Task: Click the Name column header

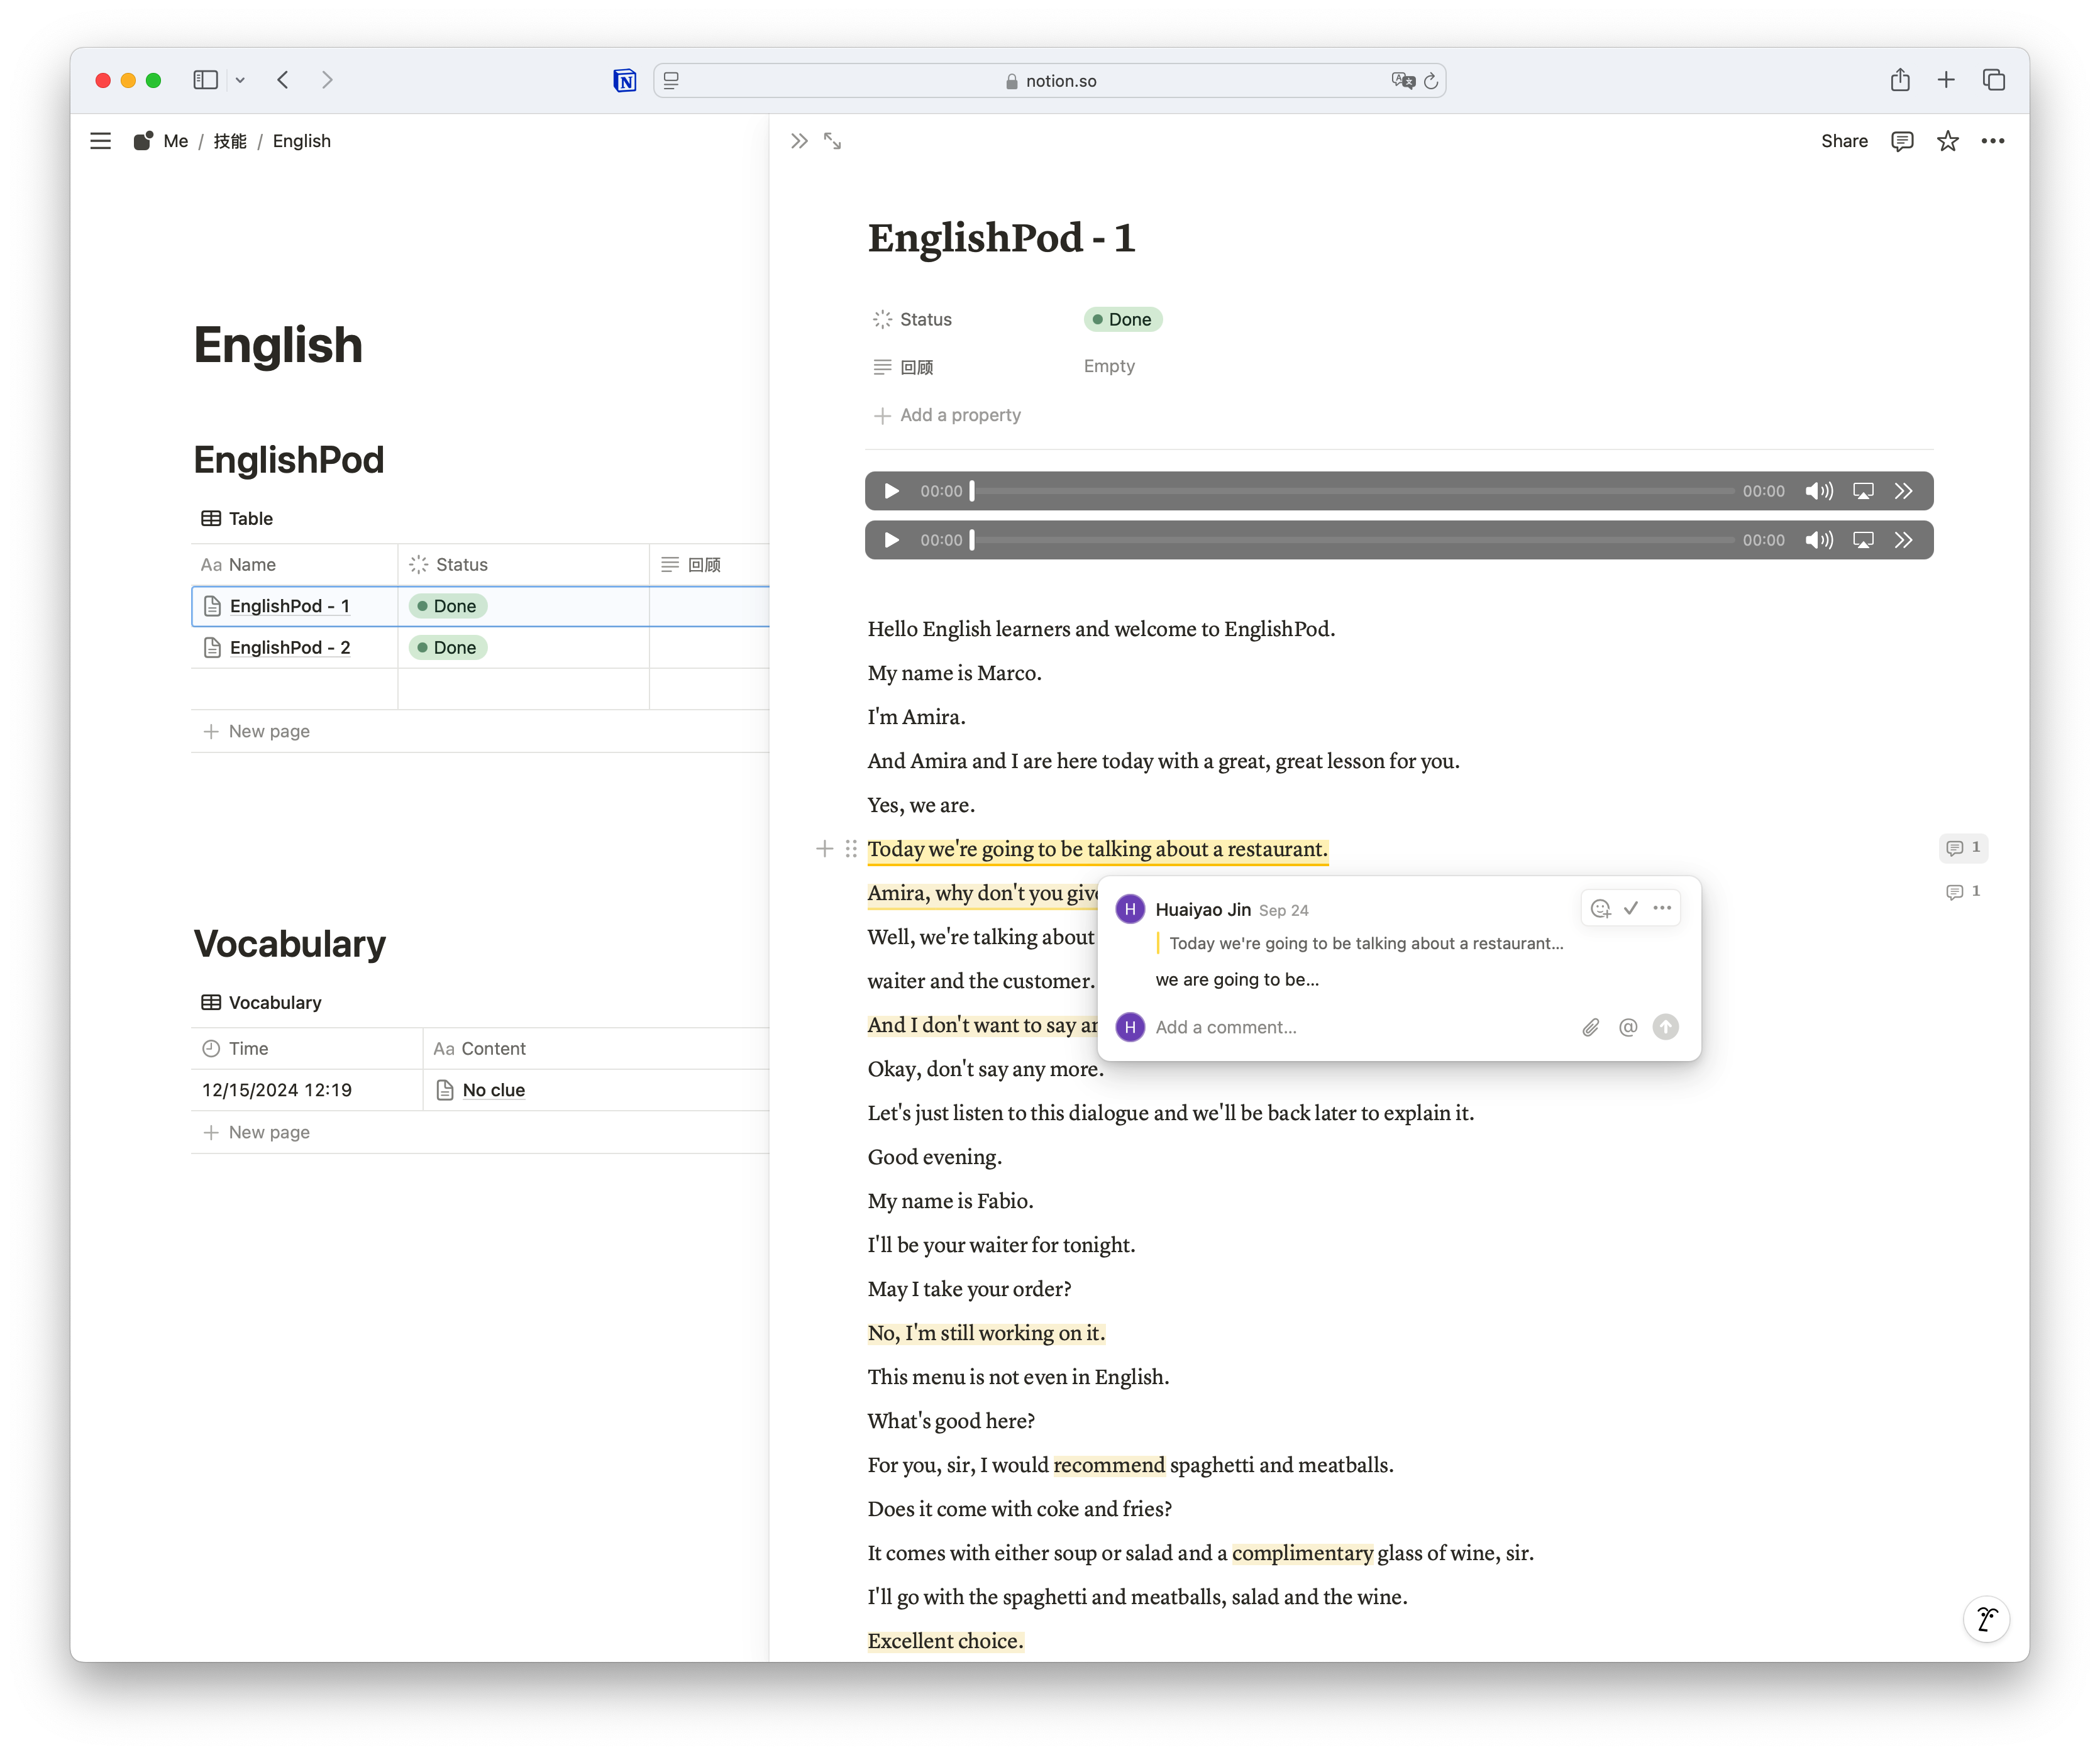Action: coord(294,565)
